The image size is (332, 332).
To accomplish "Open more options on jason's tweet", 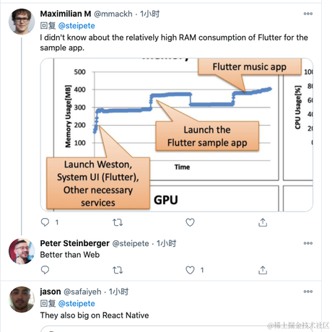I will [x=308, y=292].
